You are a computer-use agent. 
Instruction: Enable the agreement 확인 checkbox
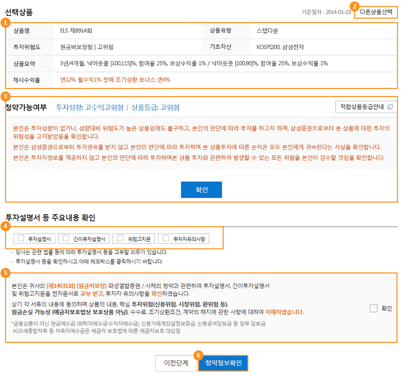[x=373, y=308]
